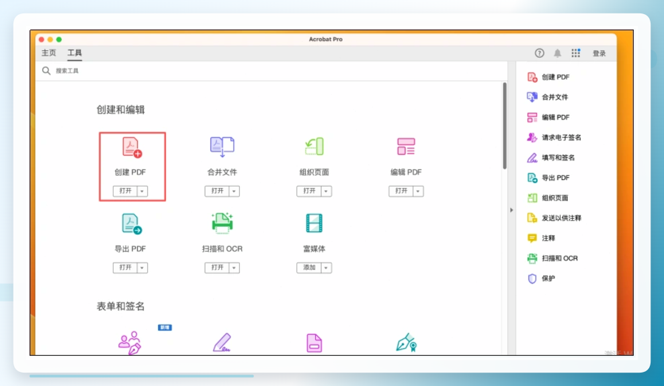This screenshot has height=386, width=664.
Task: Expand the dropdown arrow next to 合并文件 打开
Action: [234, 191]
